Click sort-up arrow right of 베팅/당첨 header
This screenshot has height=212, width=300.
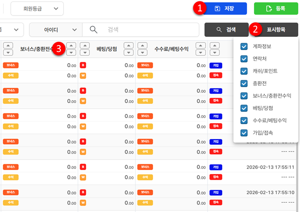tap(128, 45)
